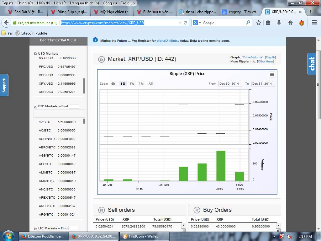The width and height of the screenshot is (321, 241).
Task: Reload page using the refresh icon
Action: [x=186, y=23]
